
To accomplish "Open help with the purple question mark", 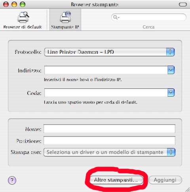I will [x=12, y=180].
